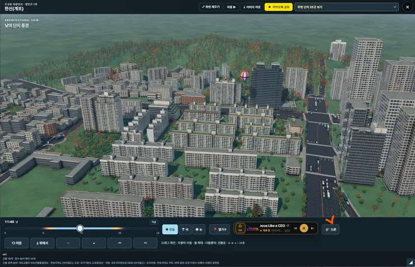
Task: Activate the 드론 drone view button
Action: [x=330, y=229]
